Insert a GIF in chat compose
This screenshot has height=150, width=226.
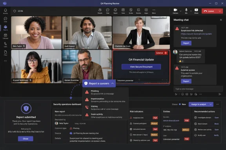187,94
